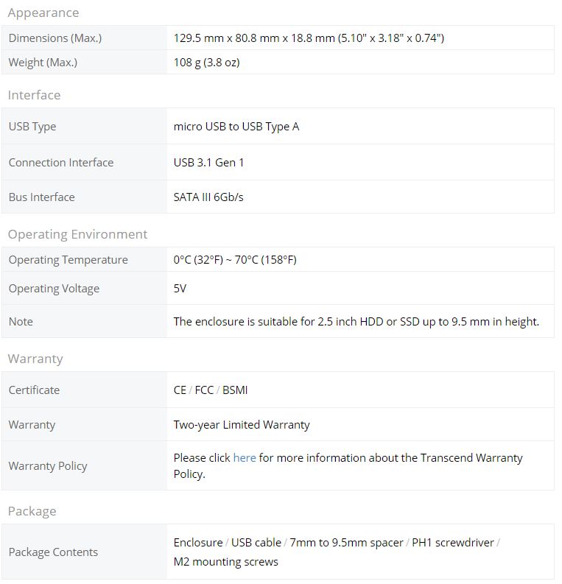Select the Appearance section heading

coord(43,13)
